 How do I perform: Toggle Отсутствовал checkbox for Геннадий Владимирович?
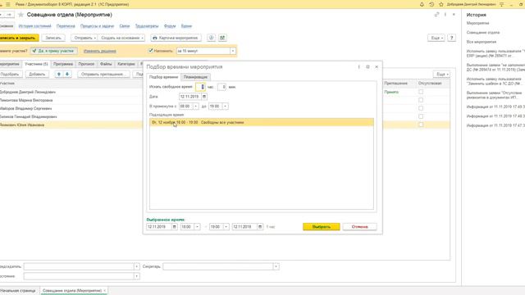coord(421,116)
